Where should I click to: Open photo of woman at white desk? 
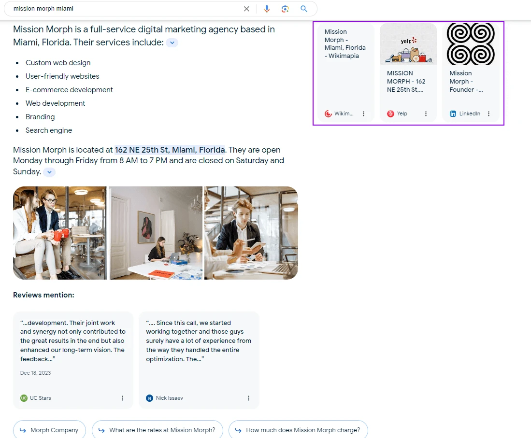[156, 233]
